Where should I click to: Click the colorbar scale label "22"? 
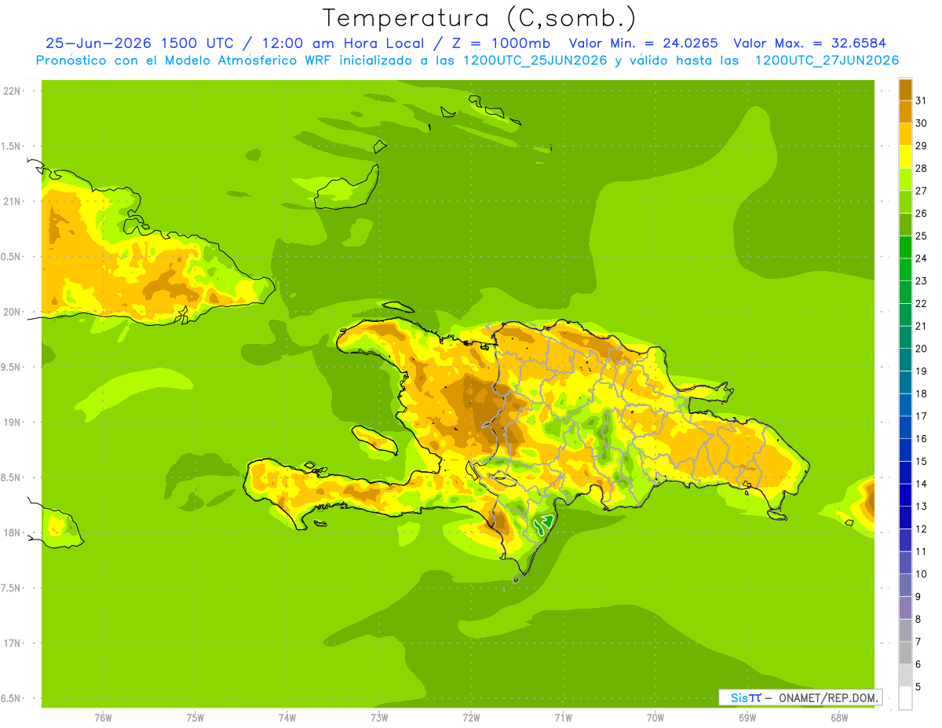[922, 303]
